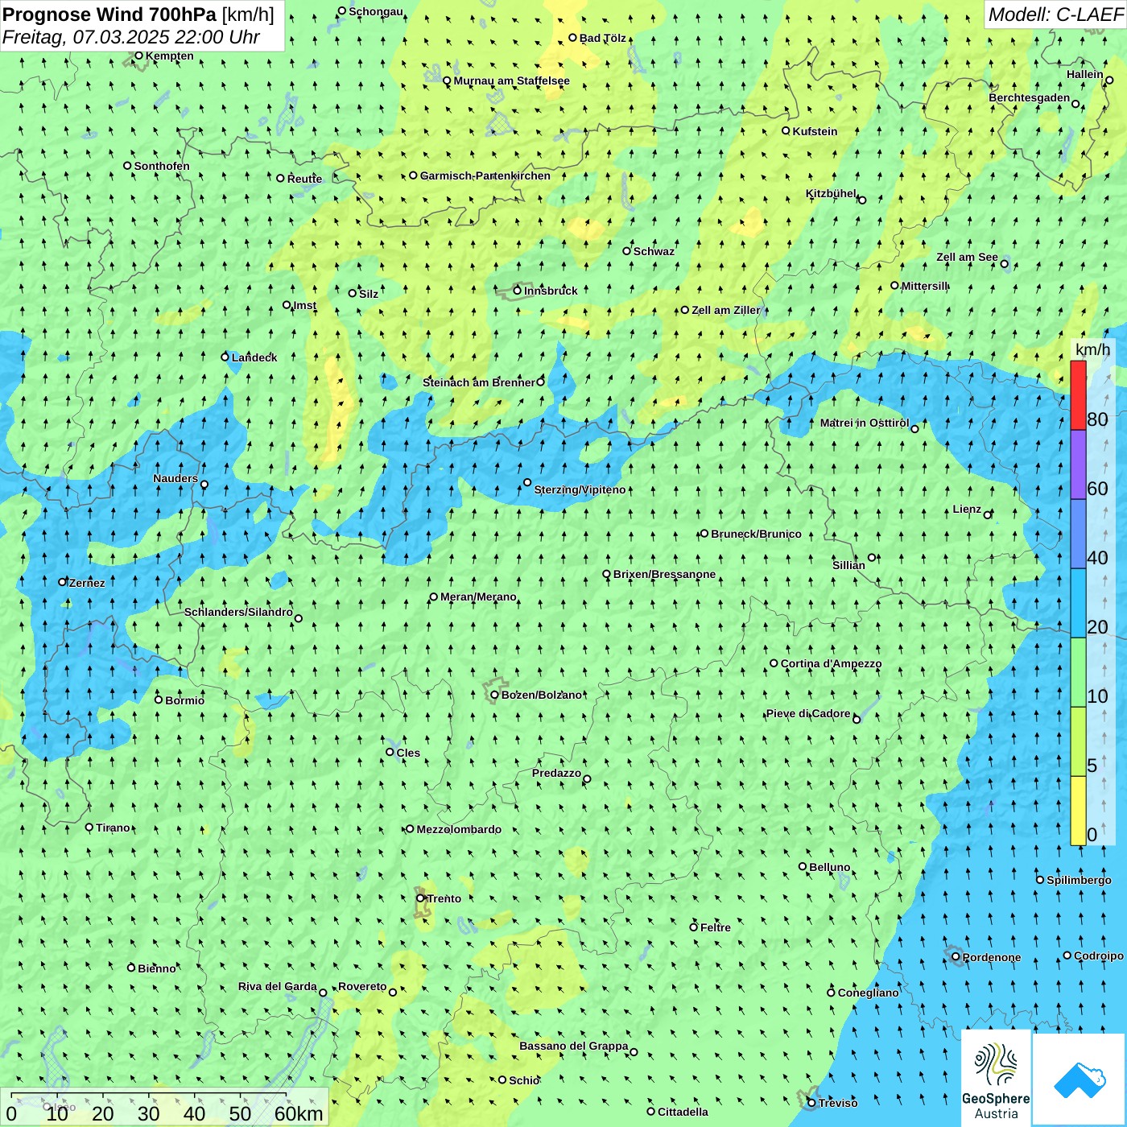
Task: Click the Pordenone label
Action: pyautogui.click(x=992, y=957)
